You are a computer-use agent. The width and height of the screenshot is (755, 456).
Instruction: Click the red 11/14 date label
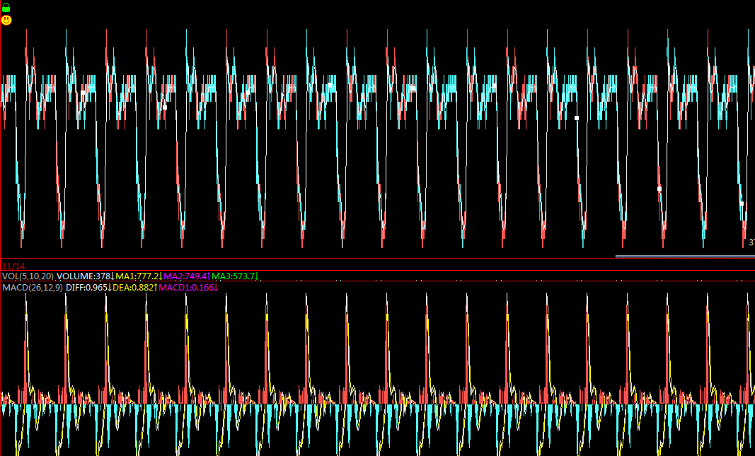[13, 266]
